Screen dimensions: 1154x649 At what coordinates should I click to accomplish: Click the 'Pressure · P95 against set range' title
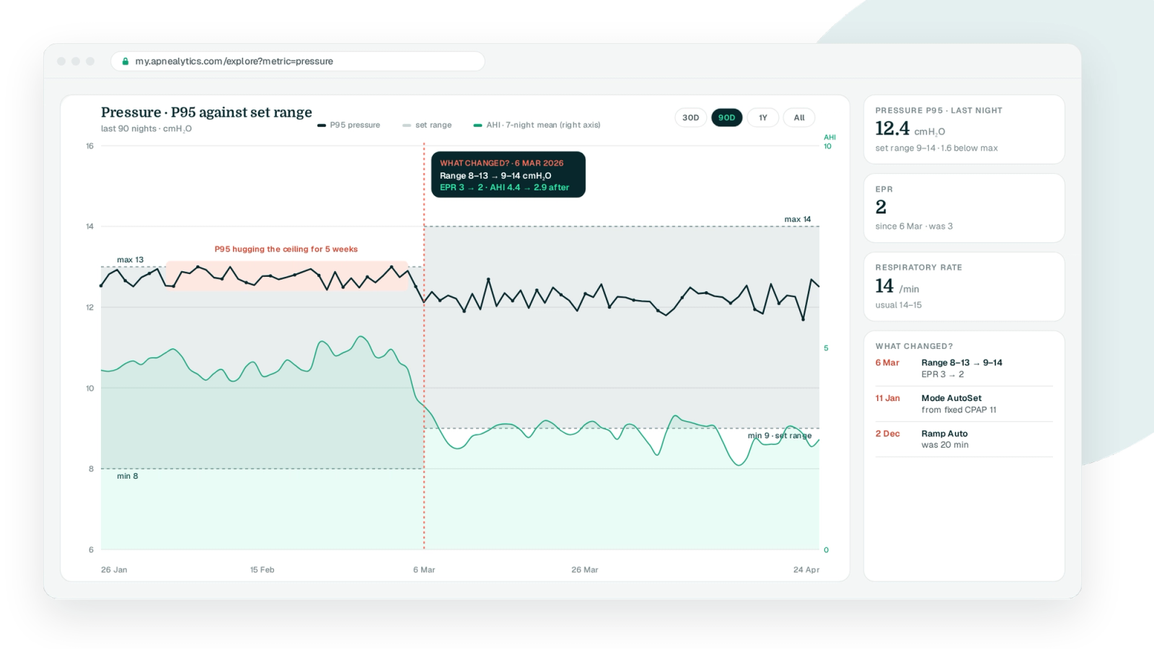click(206, 112)
